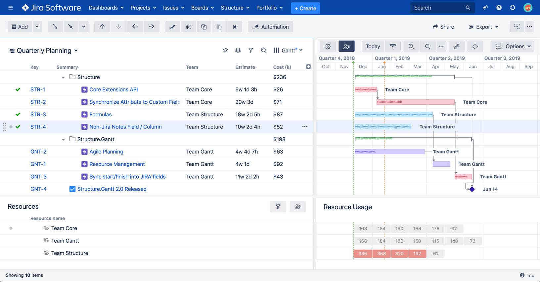The image size is (540, 282).
Task: Open the expand/collapse options dropdown arrow
Action: (x=83, y=27)
